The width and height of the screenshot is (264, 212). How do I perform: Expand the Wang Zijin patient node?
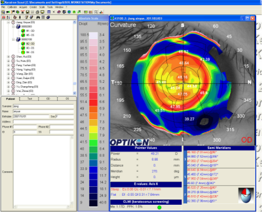click(x=8, y=74)
